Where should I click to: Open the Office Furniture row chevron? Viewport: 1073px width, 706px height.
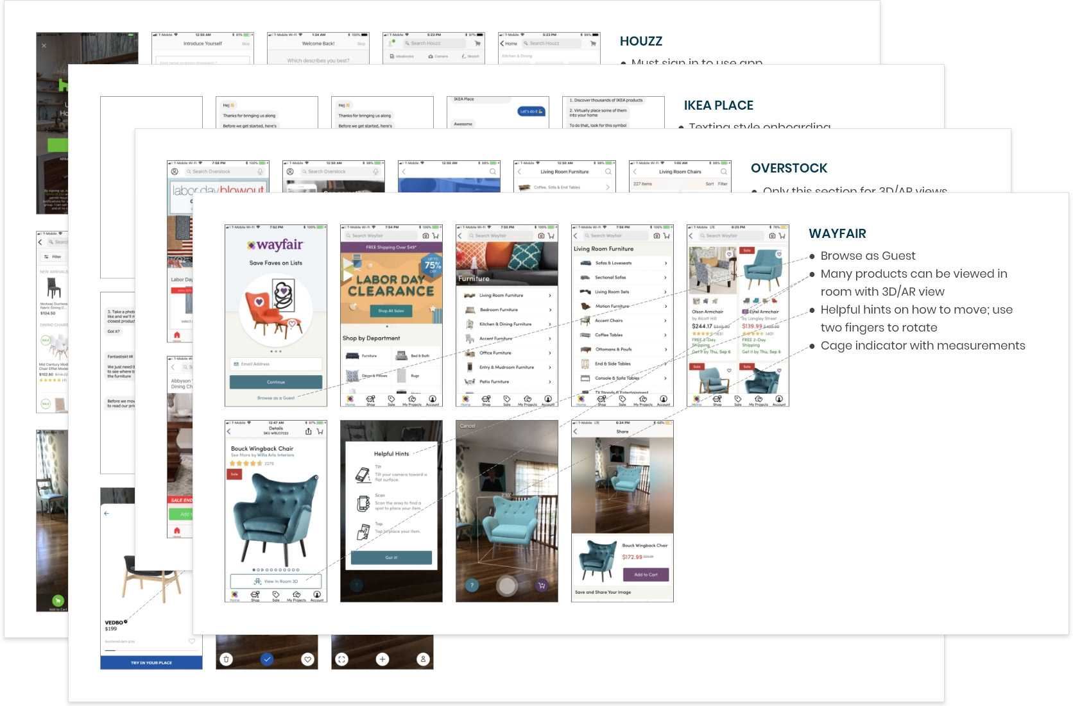click(550, 353)
